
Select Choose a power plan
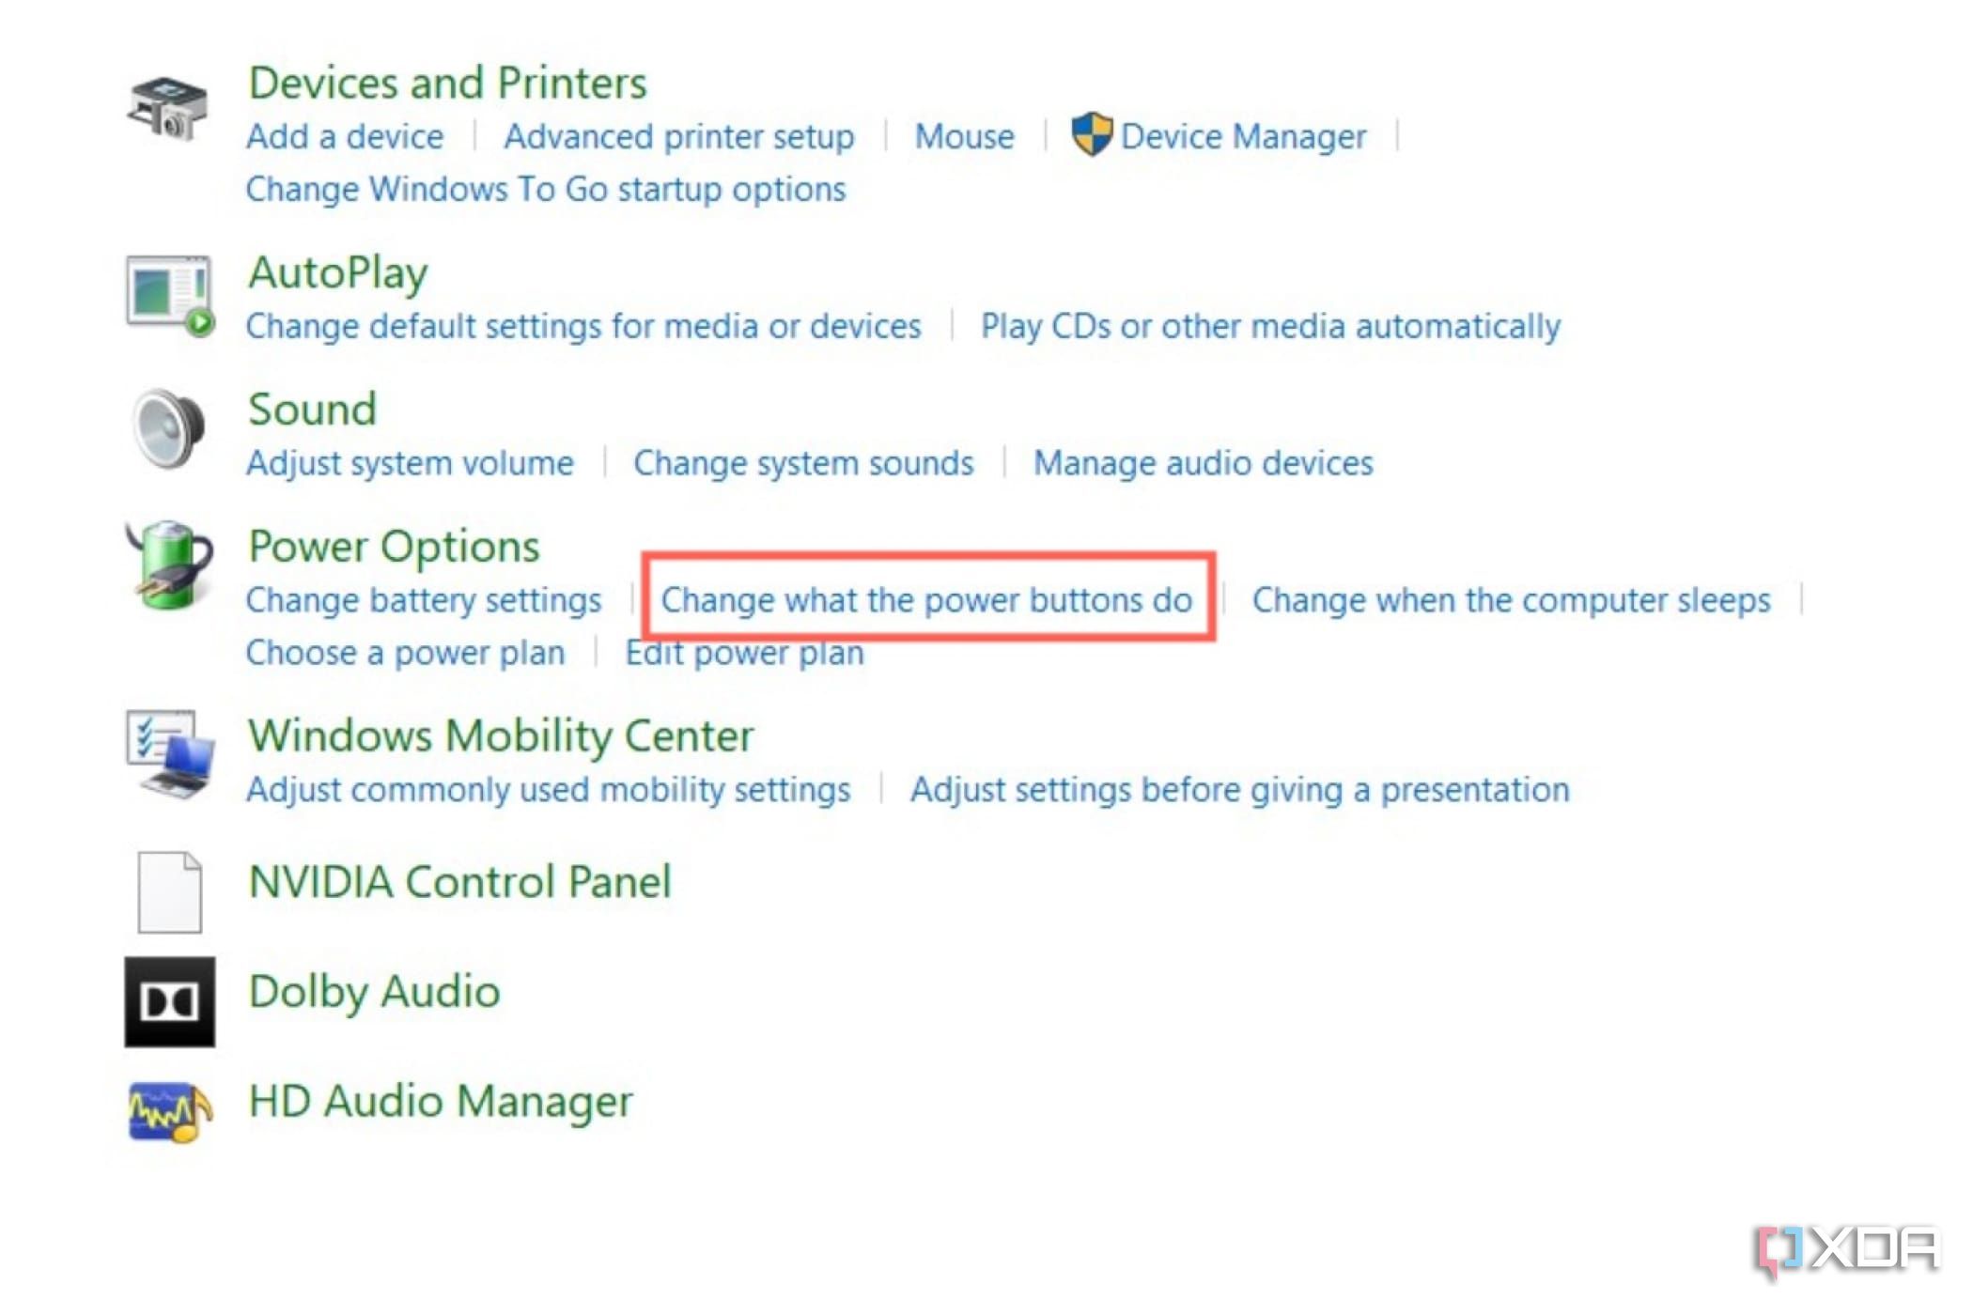tap(406, 652)
